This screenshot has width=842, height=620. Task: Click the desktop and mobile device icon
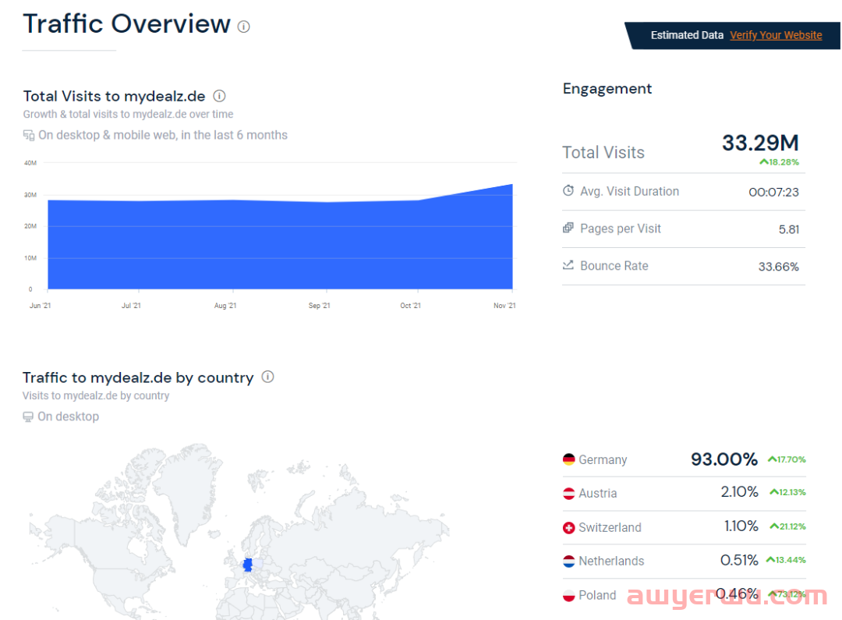click(29, 136)
